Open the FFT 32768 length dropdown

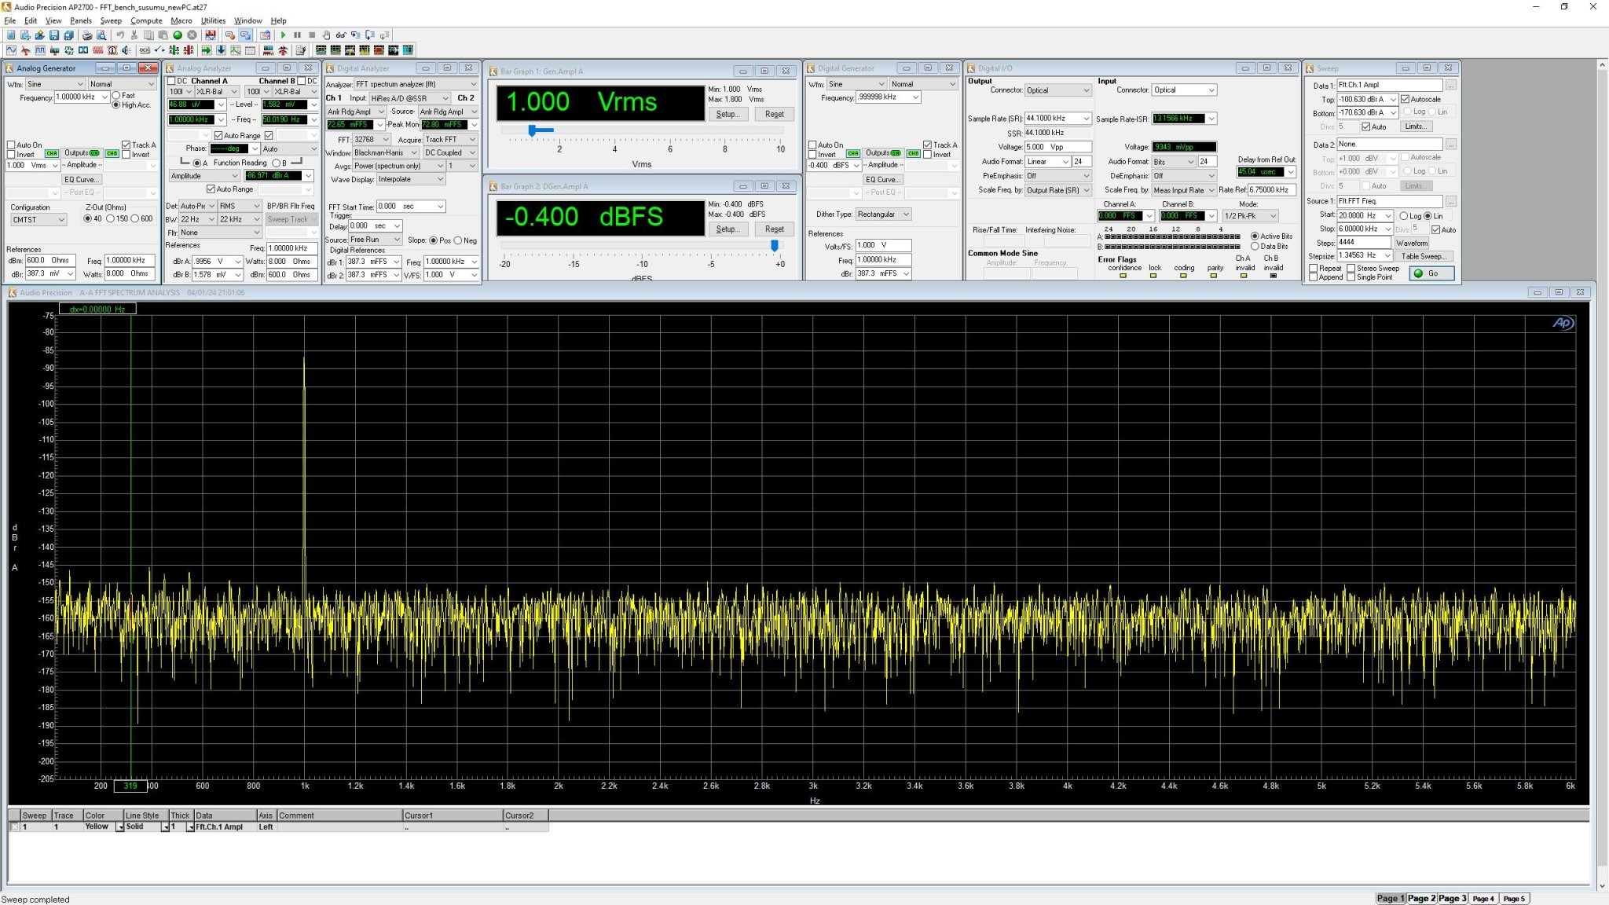tap(371, 139)
